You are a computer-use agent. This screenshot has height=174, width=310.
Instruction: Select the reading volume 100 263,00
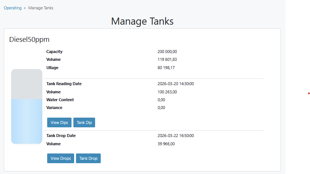tap(167, 92)
